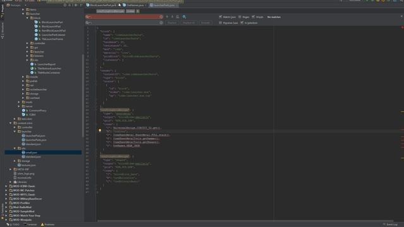Click inside the red search input field
The width and height of the screenshot is (404, 227).
124,17
